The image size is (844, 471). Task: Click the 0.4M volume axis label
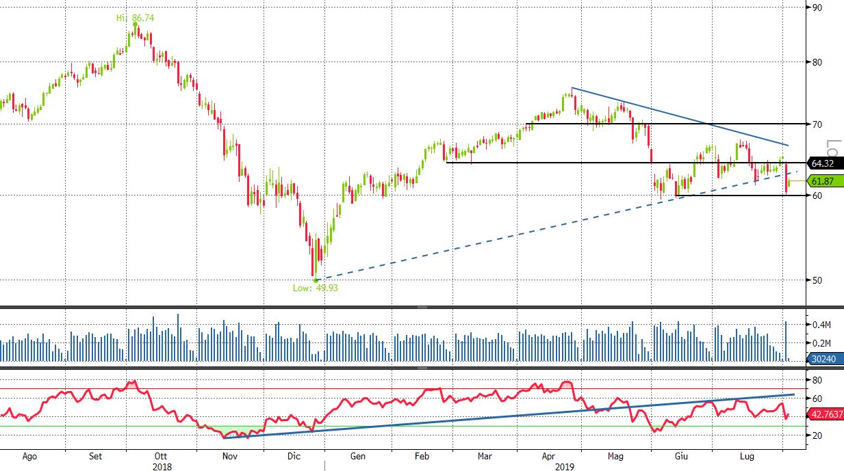pyautogui.click(x=821, y=324)
